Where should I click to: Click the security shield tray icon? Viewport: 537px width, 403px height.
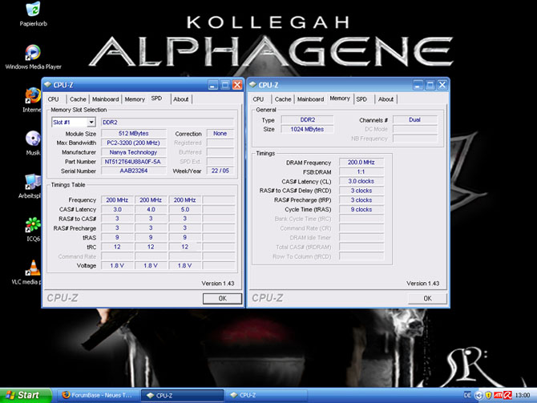click(488, 396)
